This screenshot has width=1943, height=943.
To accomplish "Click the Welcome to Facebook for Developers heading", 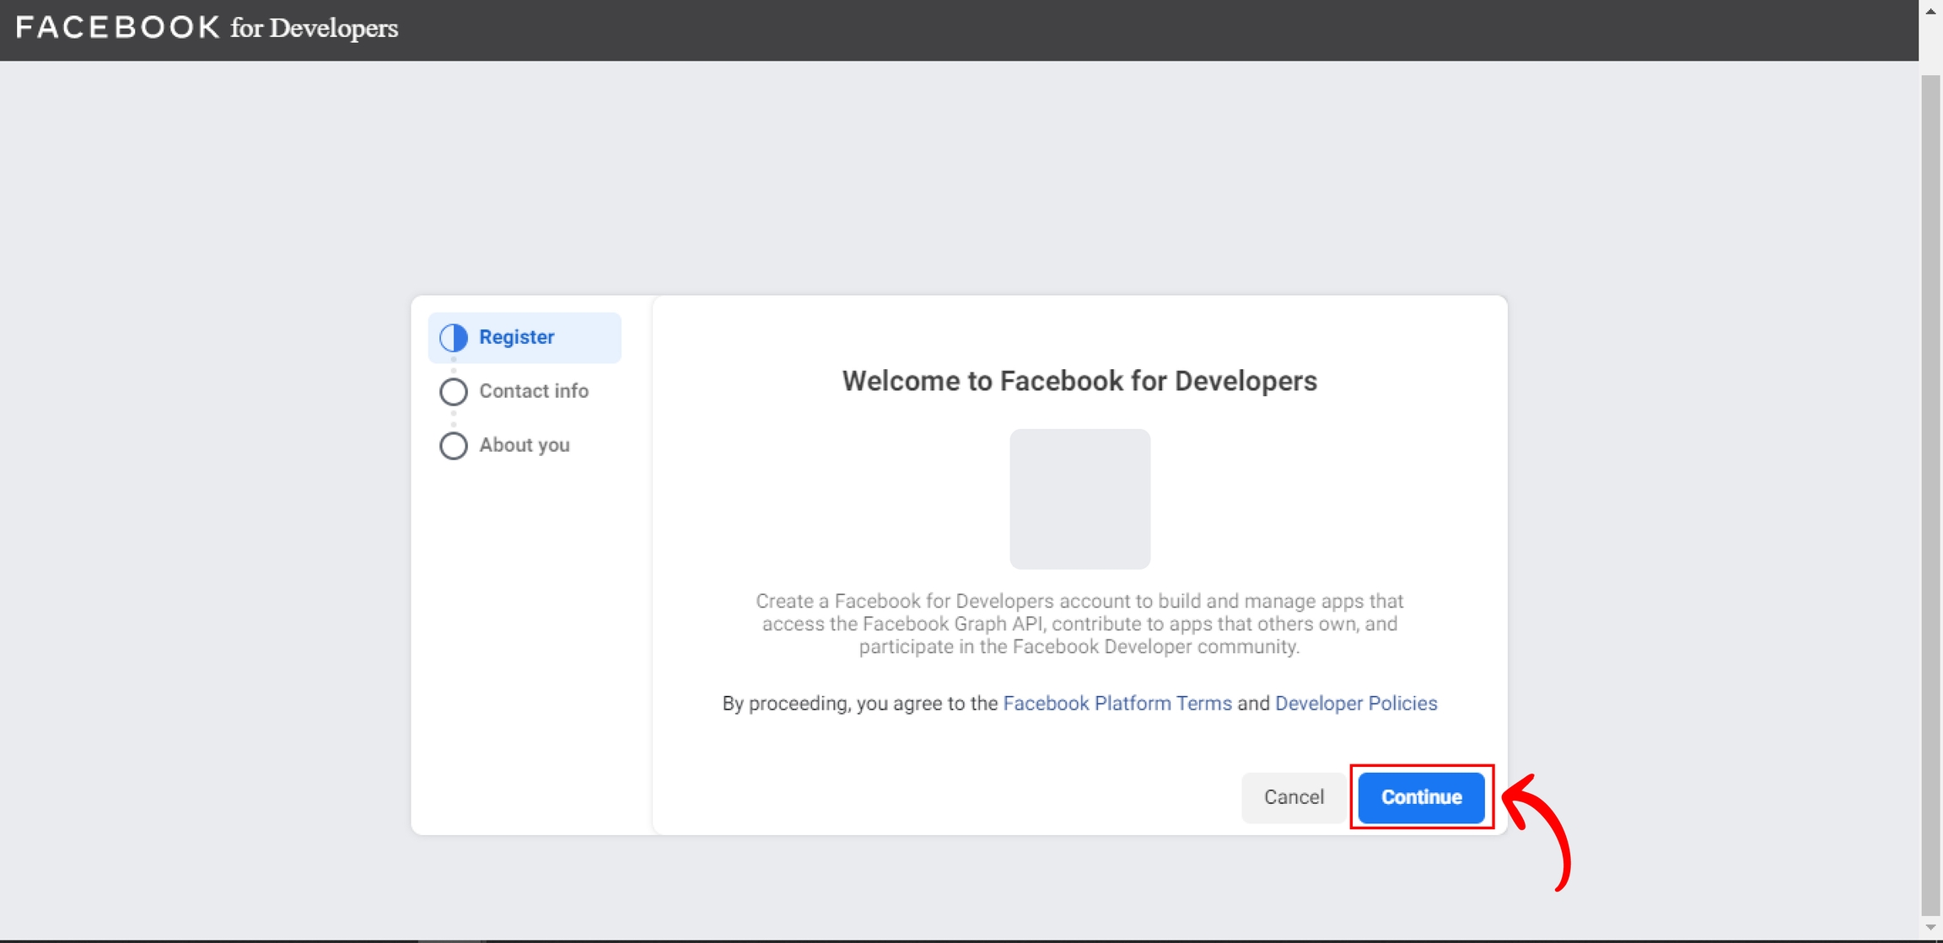I will coord(1079,381).
